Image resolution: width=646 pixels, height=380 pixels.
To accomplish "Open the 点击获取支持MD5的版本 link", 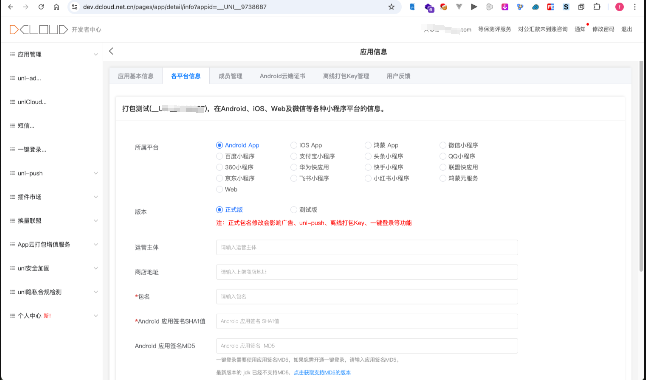I will click(x=322, y=373).
